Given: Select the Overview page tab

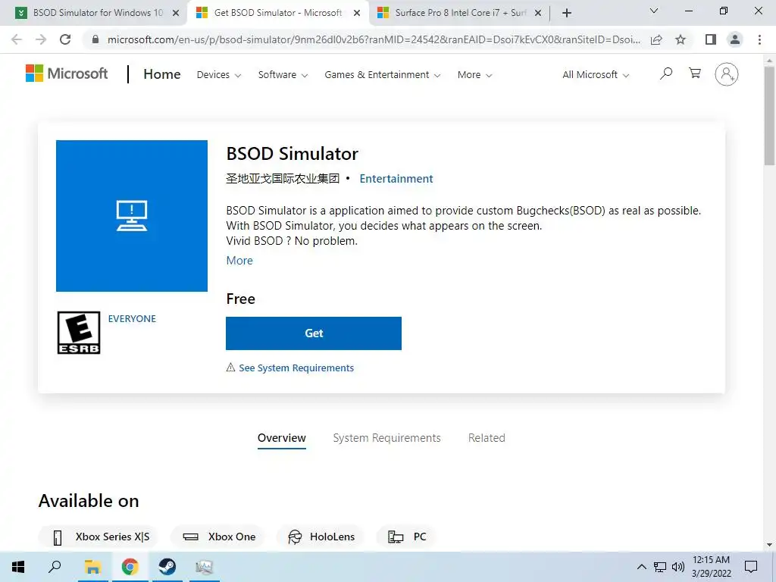Looking at the screenshot, I should coord(282,439).
